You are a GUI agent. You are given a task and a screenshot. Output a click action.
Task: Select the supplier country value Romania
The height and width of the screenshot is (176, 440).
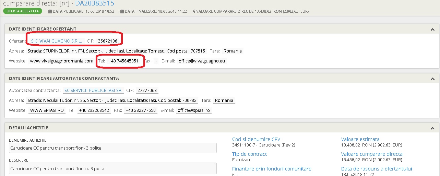pyautogui.click(x=233, y=51)
